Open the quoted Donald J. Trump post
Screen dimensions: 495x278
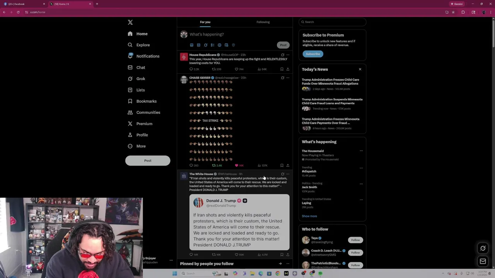coord(239,222)
